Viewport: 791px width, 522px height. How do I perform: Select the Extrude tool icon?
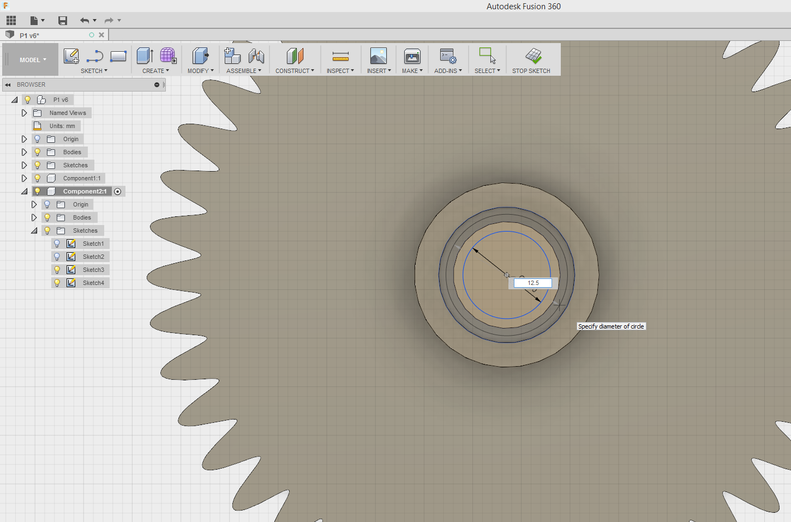tap(145, 56)
